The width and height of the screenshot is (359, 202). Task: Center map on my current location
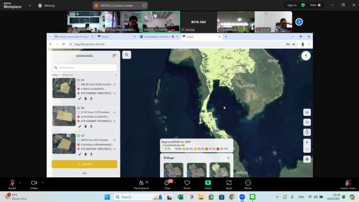point(307,159)
